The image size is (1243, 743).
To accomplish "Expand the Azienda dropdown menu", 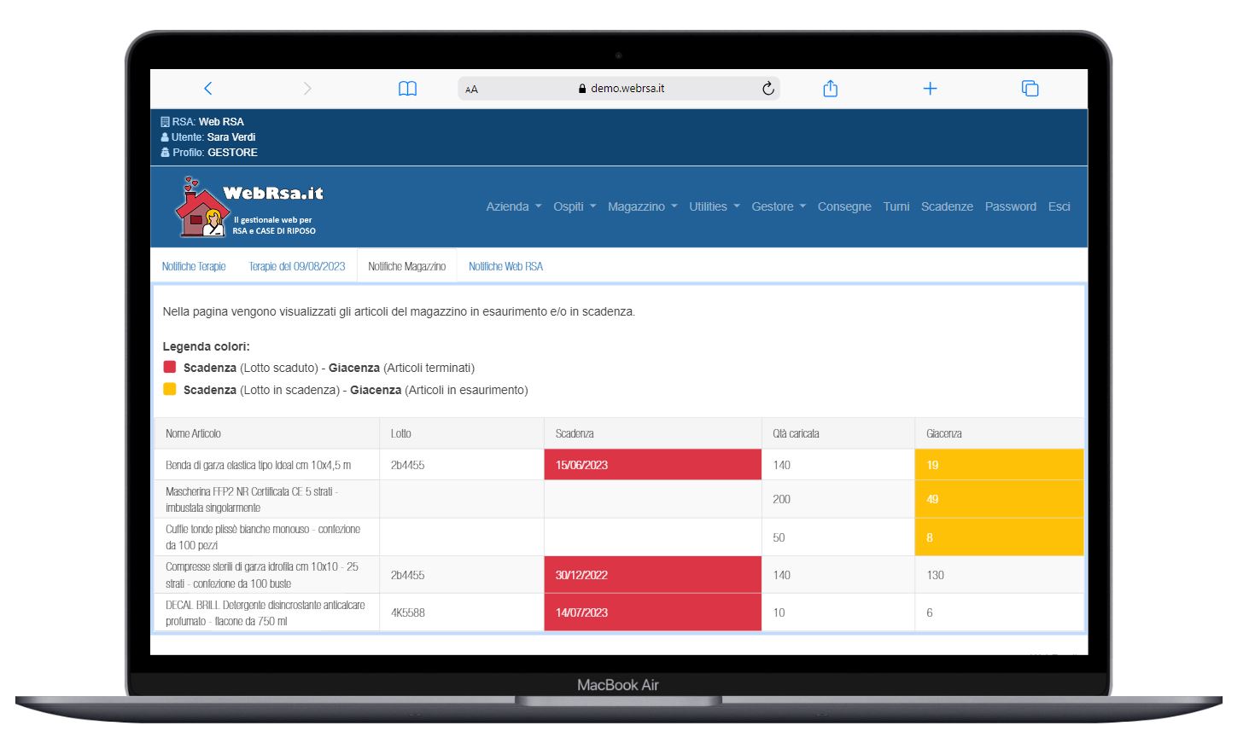I will pyautogui.click(x=513, y=206).
